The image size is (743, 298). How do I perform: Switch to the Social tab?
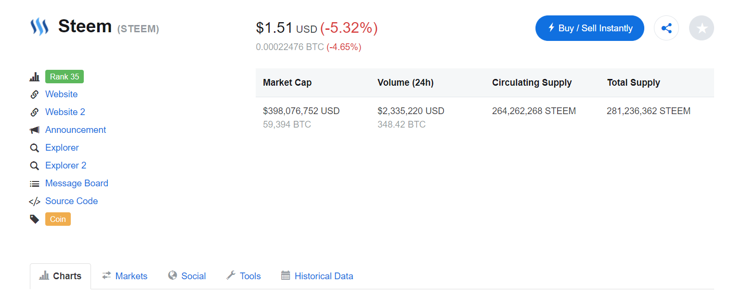(187, 276)
